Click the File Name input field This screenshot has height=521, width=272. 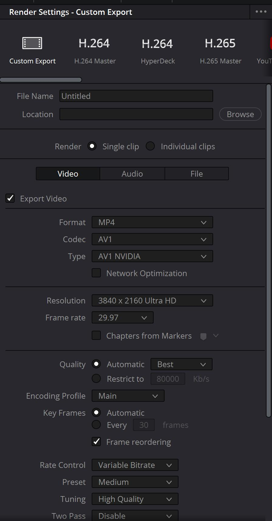(x=136, y=96)
